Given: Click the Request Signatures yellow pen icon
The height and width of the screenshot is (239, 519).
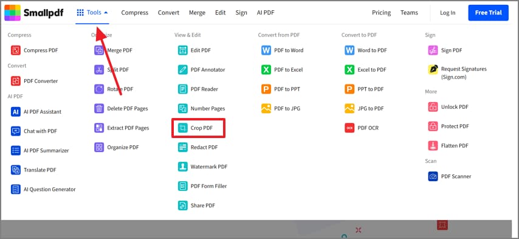Looking at the screenshot, I should 433,69.
